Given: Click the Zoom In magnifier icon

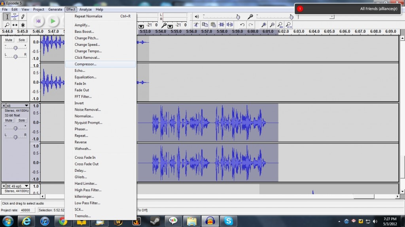Looking at the screenshot, I should click(264, 25).
